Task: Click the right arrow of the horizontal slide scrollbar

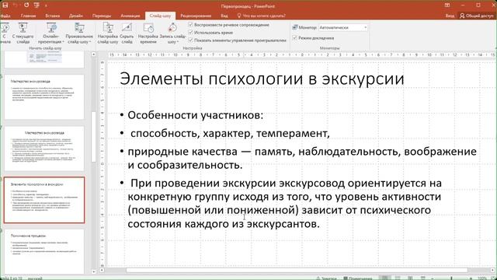Action: click(x=493, y=270)
